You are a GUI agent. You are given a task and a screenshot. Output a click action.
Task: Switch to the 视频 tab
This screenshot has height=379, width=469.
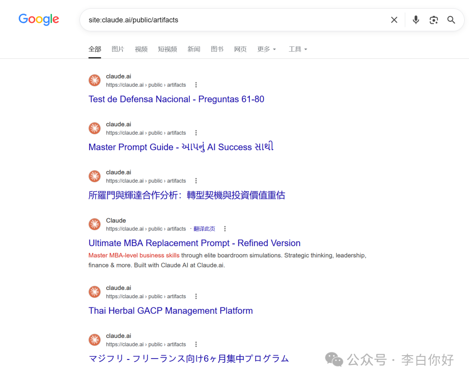pyautogui.click(x=141, y=49)
